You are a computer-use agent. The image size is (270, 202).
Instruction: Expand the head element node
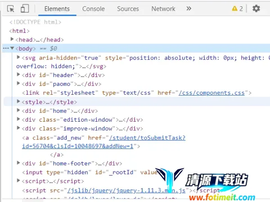tap(12, 40)
